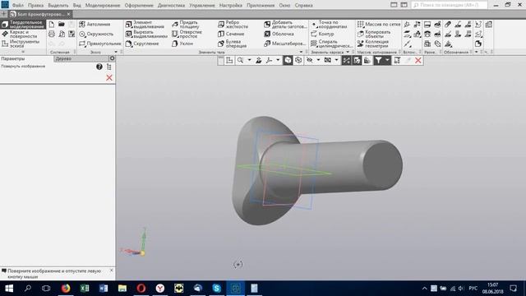This screenshot has height=296, width=526.
Task: Expand hide-objects dropdown arrow
Action: click(318, 60)
